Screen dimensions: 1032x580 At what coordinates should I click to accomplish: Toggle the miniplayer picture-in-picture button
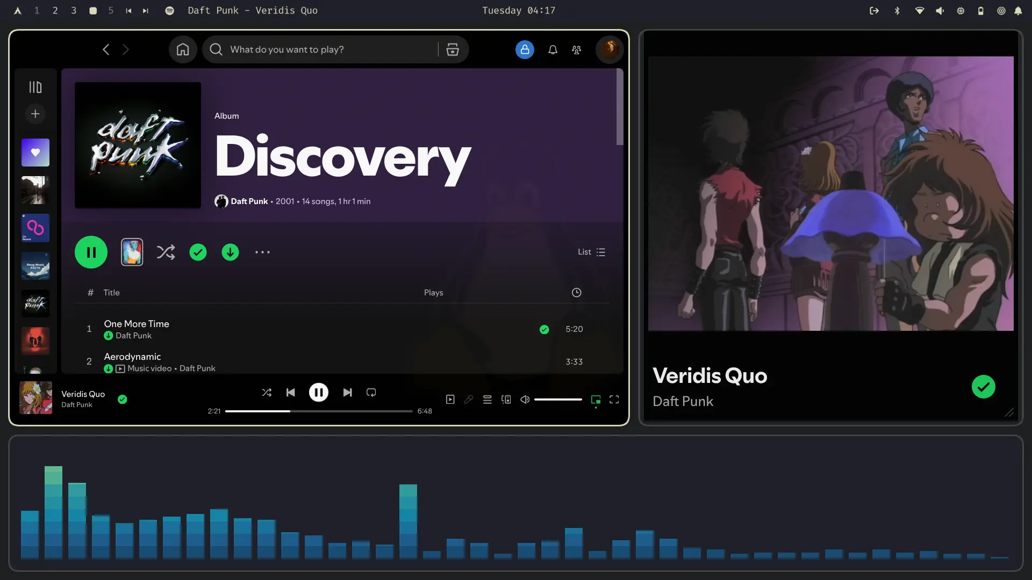596,400
